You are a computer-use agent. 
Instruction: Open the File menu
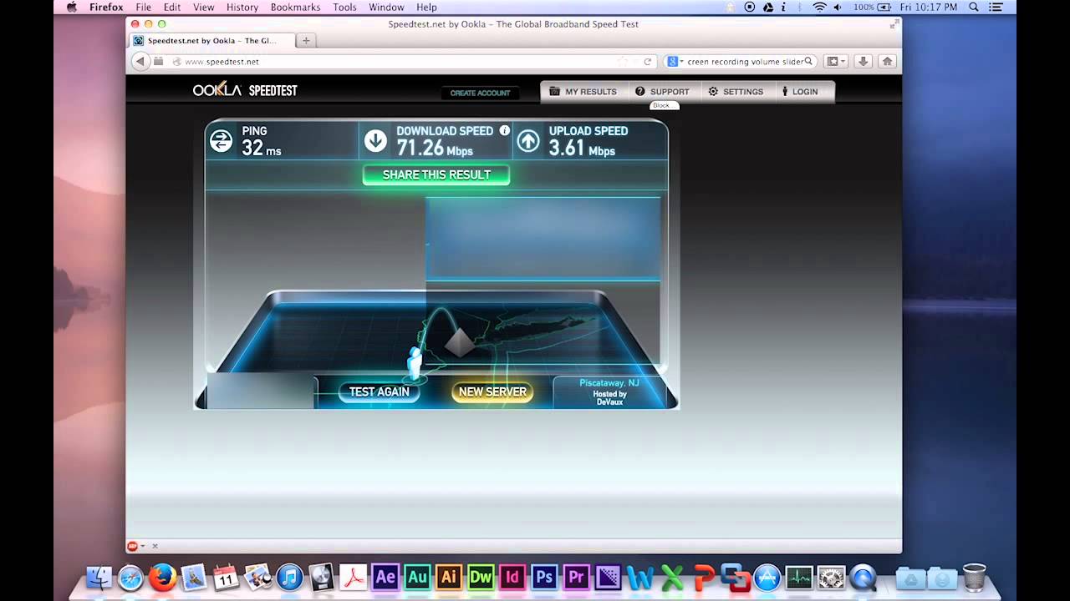(x=144, y=8)
